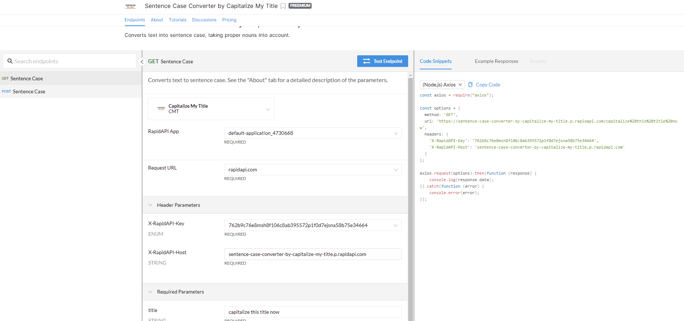684x321 pixels.
Task: Select the GET Sentence Case endpoint
Action: coord(71,78)
